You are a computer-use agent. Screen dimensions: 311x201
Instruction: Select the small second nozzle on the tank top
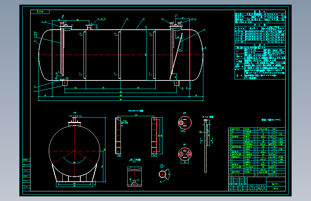point(89,27)
